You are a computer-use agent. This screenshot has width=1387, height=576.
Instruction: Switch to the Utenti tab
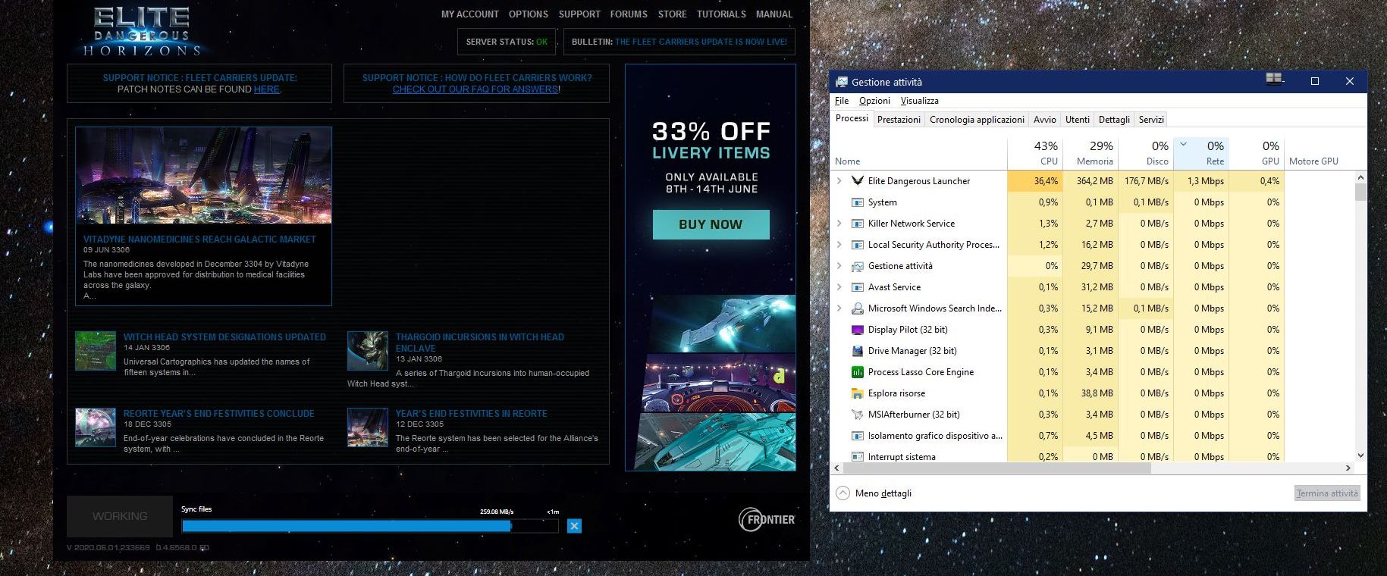(1077, 120)
